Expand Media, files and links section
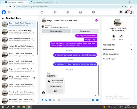Viewport: 137px width, 109px height. (x=118, y=54)
